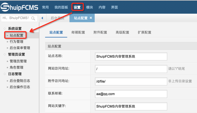Close the 站点配置 tab

[x=91, y=18]
